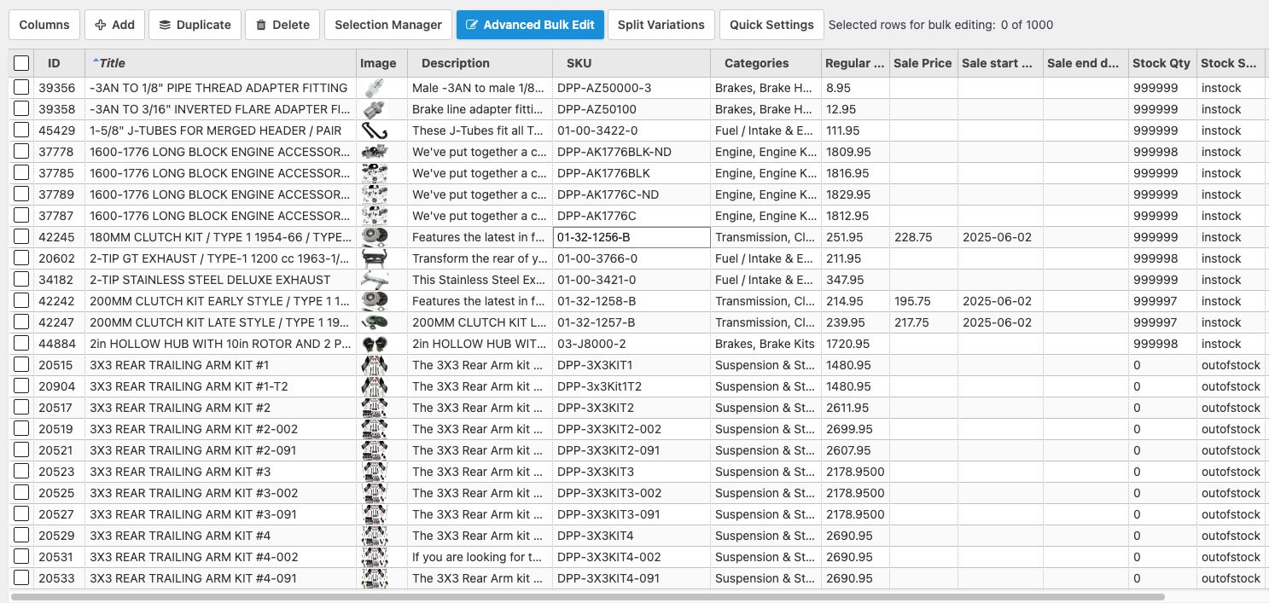Check the checkbox for ID 44884

(x=21, y=344)
